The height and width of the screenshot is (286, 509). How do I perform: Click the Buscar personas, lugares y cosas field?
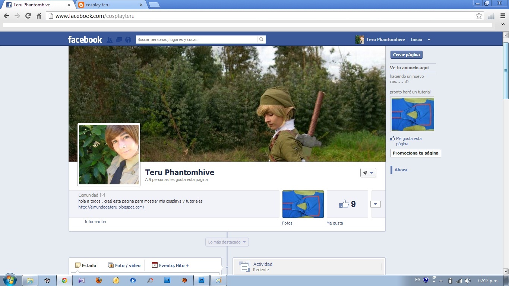point(197,39)
